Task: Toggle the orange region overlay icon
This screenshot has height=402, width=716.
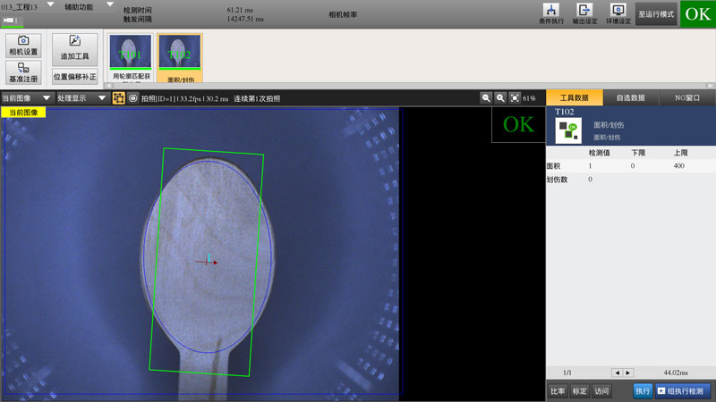Action: [x=118, y=98]
